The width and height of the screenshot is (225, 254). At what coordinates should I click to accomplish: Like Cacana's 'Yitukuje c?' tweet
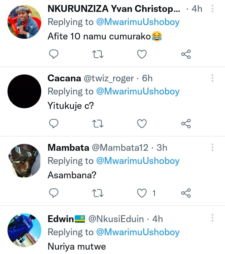(142, 124)
